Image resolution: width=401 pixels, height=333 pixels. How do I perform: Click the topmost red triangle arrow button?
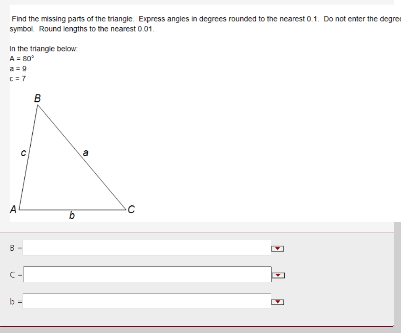click(x=277, y=249)
